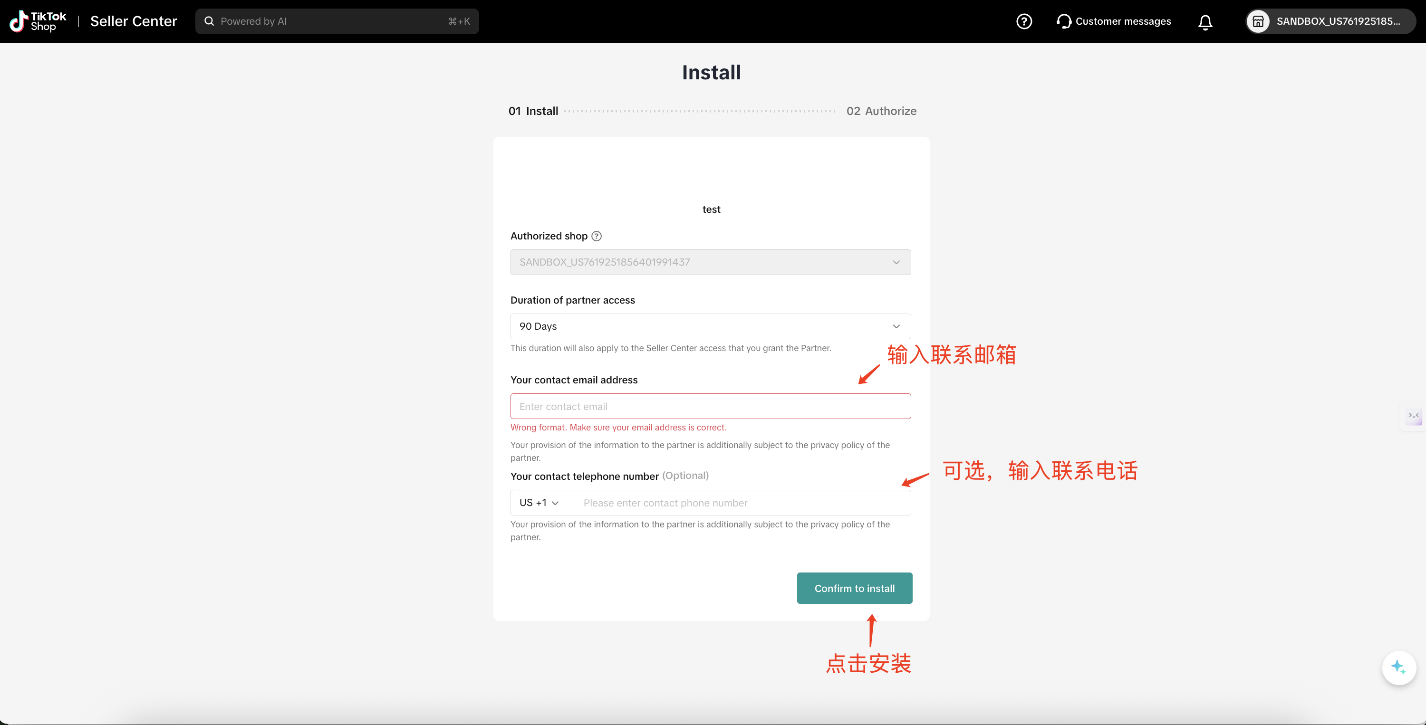Viewport: 1426px width, 725px height.
Task: Expand the Duration of partner access dropdown
Action: (710, 326)
